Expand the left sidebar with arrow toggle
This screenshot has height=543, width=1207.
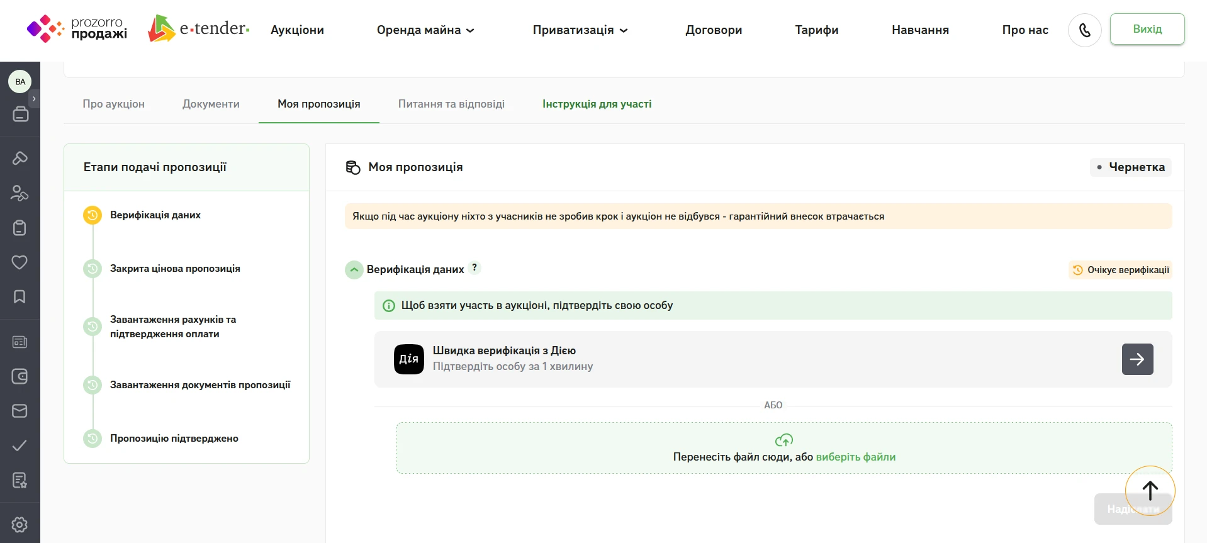coord(34,99)
